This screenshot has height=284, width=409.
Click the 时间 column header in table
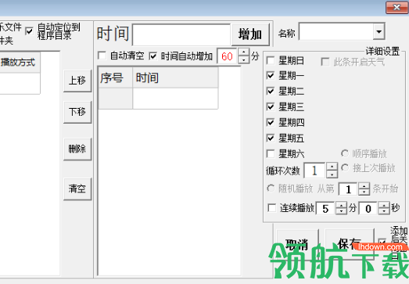click(175, 77)
